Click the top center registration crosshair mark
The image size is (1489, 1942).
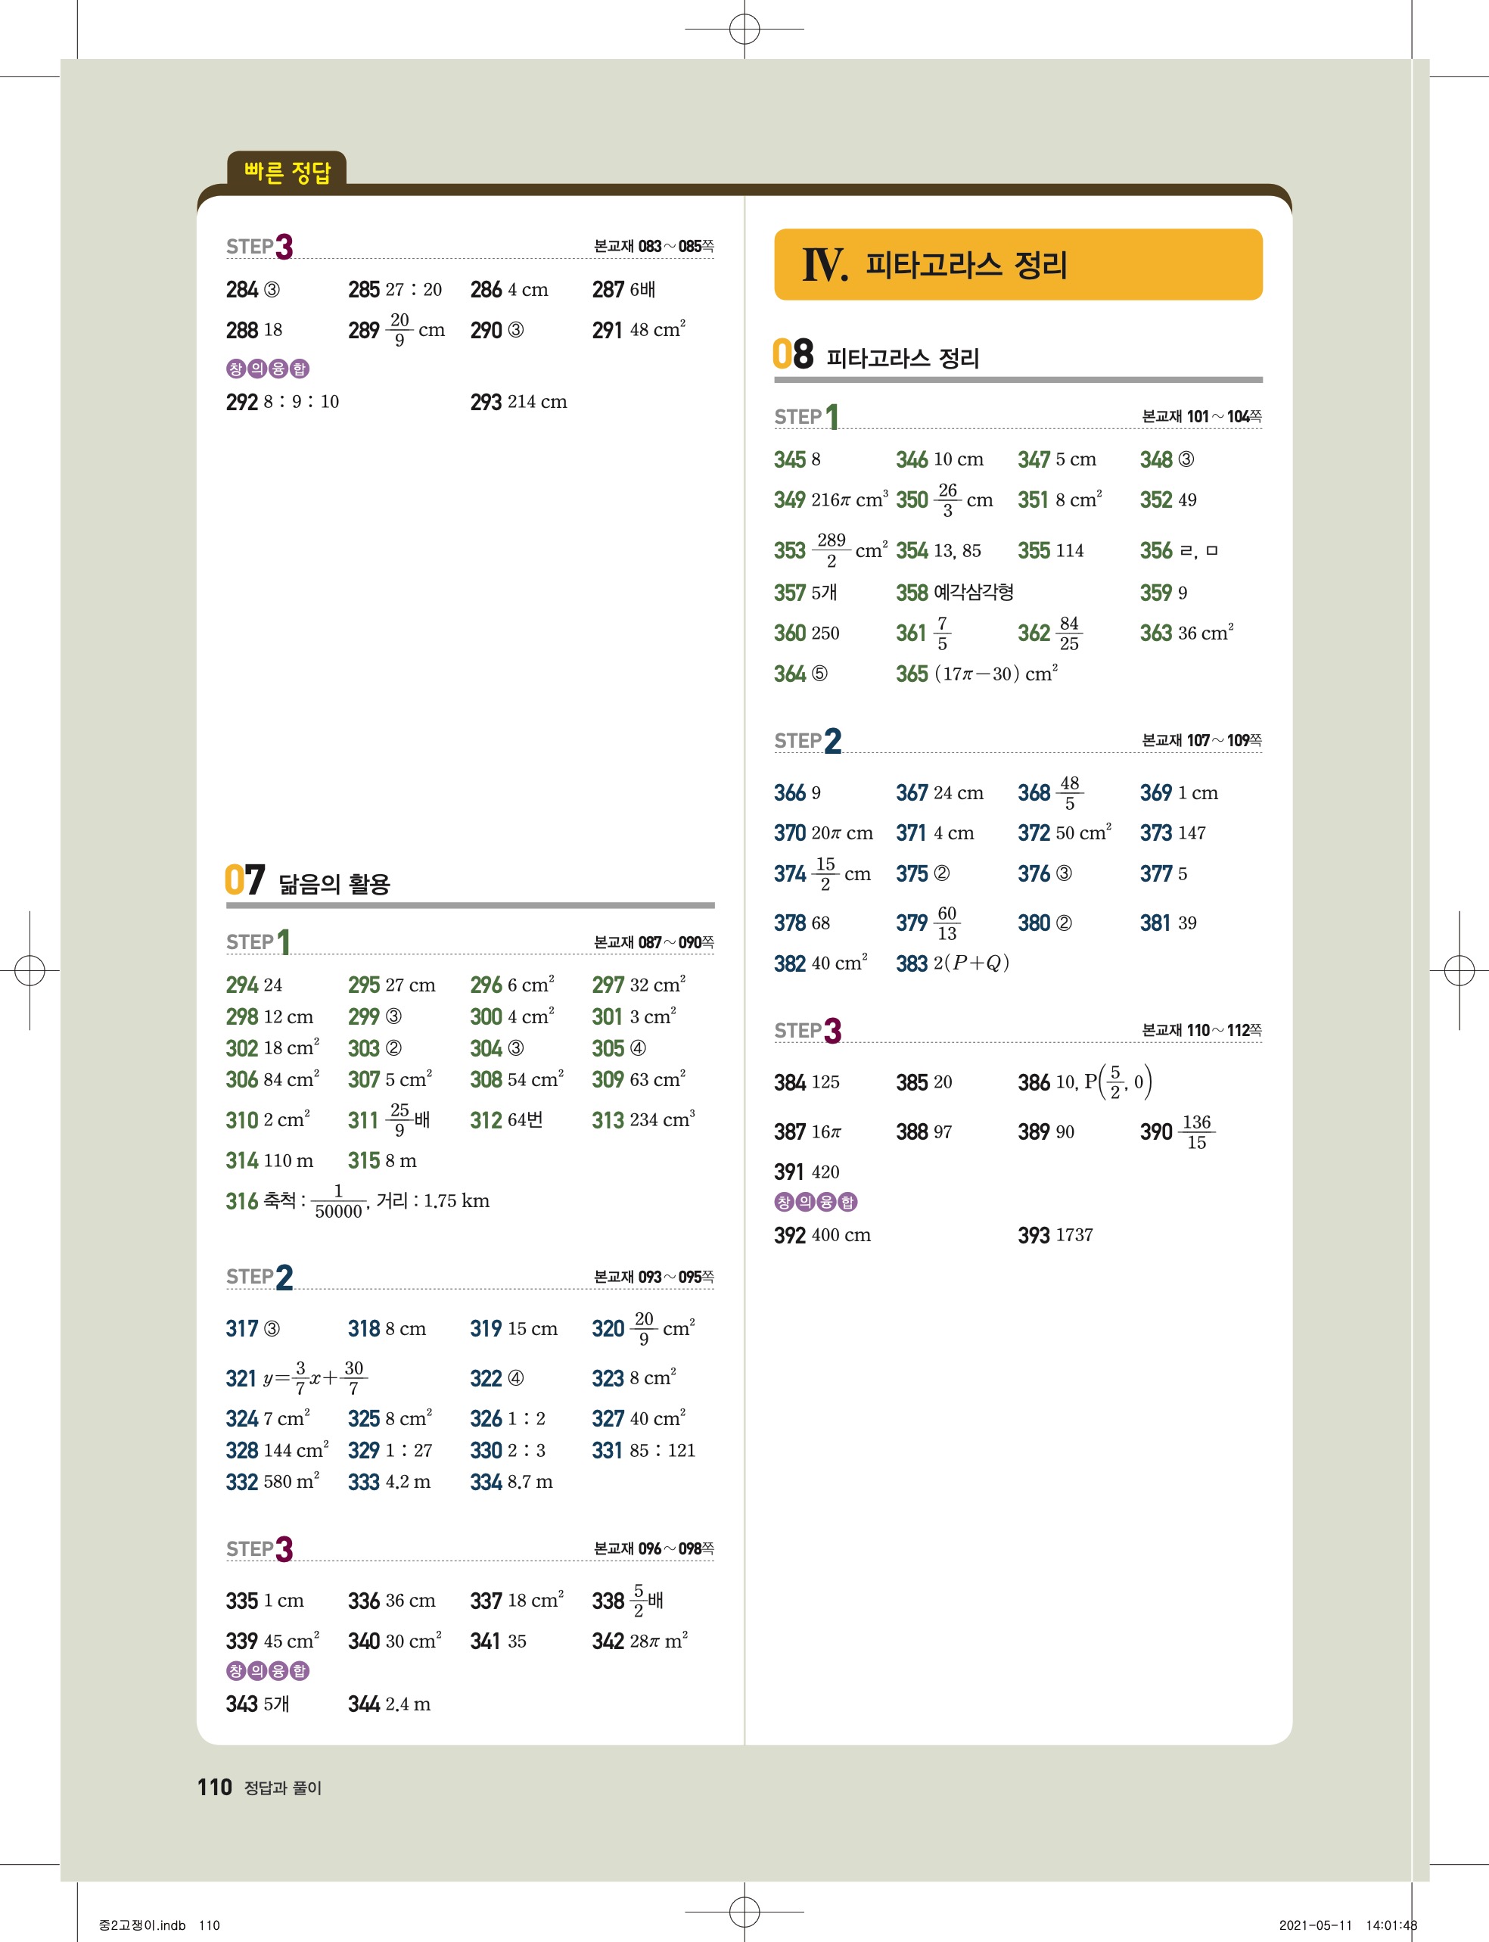tap(744, 30)
